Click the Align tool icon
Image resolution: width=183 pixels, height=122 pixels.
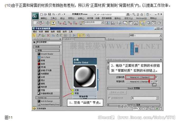pyautogui.click(x=112, y=23)
